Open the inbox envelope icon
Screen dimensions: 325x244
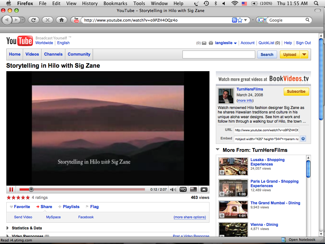(x=204, y=43)
